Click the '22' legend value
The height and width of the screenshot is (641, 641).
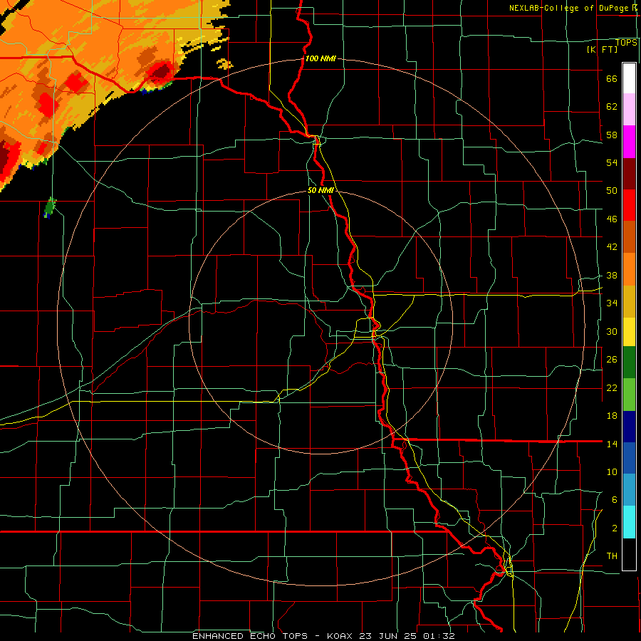[612, 387]
